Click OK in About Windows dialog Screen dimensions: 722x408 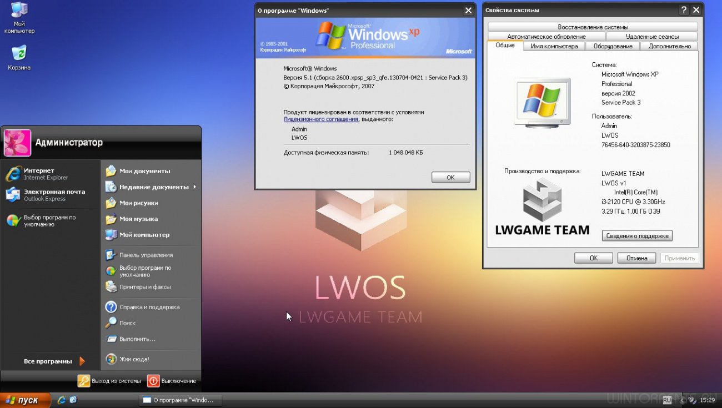click(x=450, y=177)
